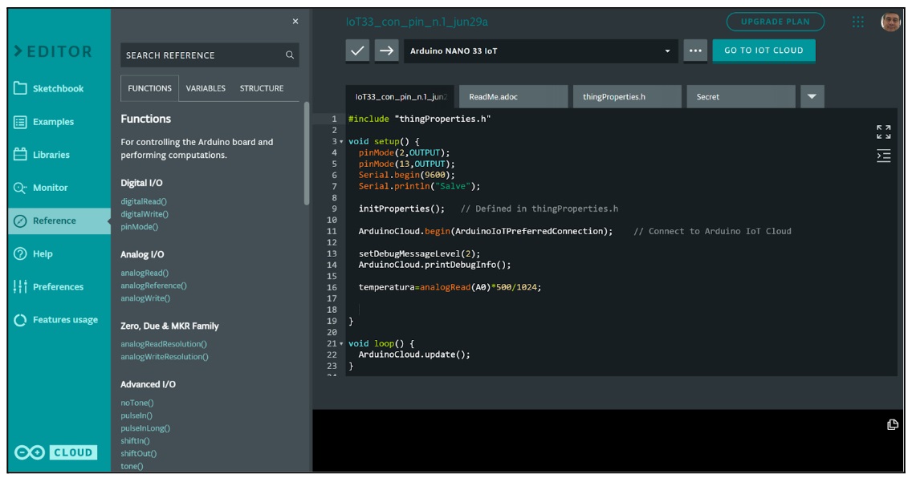
Task: Open the Serial Monitor section
Action: pyautogui.click(x=40, y=188)
